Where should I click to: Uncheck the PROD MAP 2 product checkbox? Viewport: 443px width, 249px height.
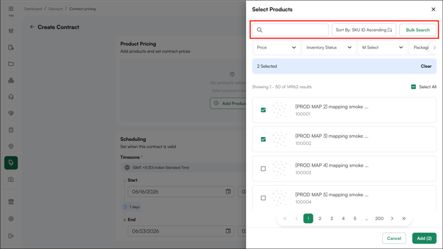tap(263, 110)
